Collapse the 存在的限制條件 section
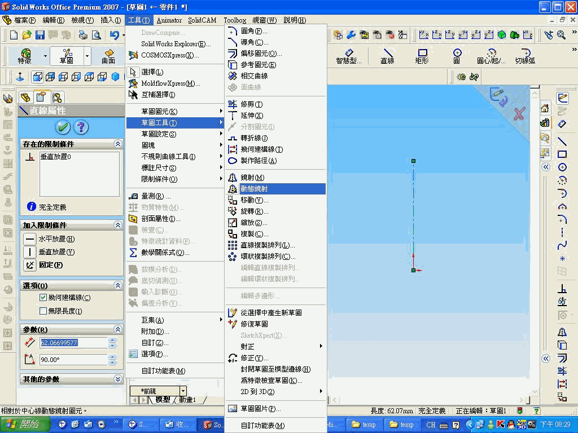This screenshot has height=433, width=578. (117, 144)
